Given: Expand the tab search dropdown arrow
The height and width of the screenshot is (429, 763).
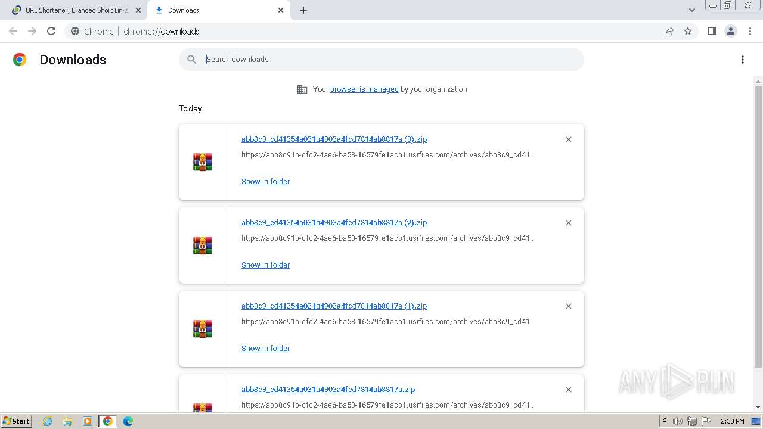Looking at the screenshot, I should click(692, 10).
